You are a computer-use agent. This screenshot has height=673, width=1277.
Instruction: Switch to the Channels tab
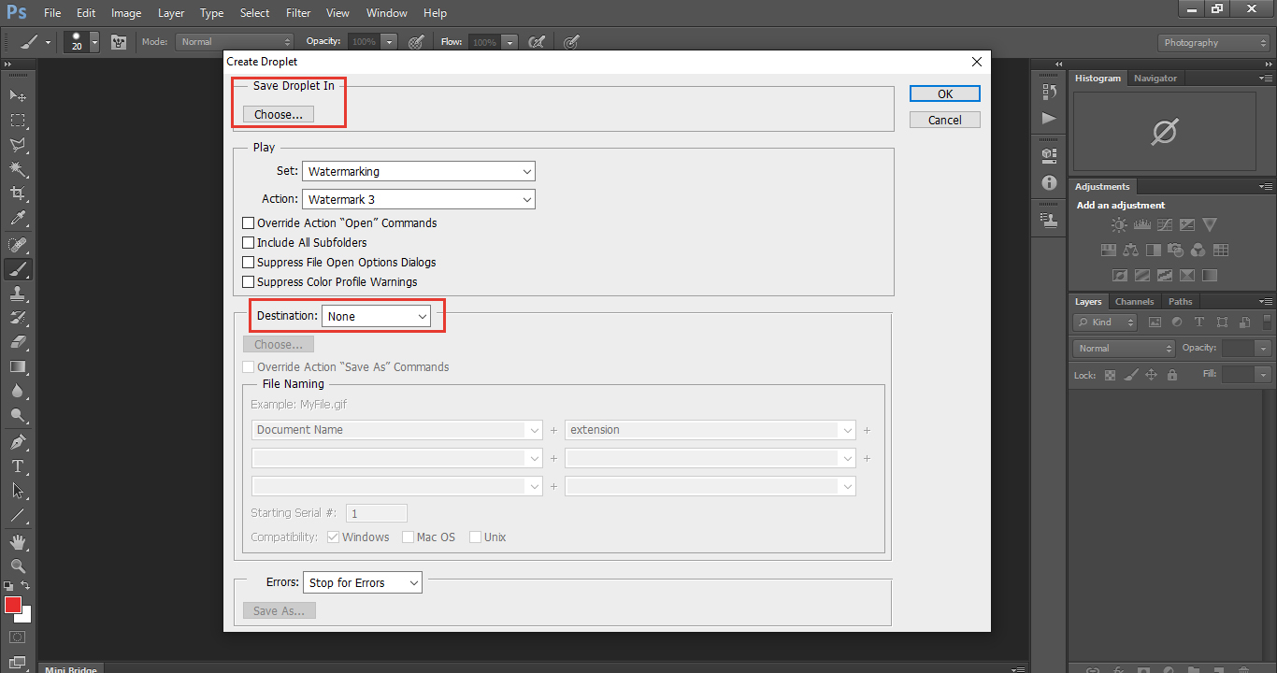click(x=1135, y=302)
